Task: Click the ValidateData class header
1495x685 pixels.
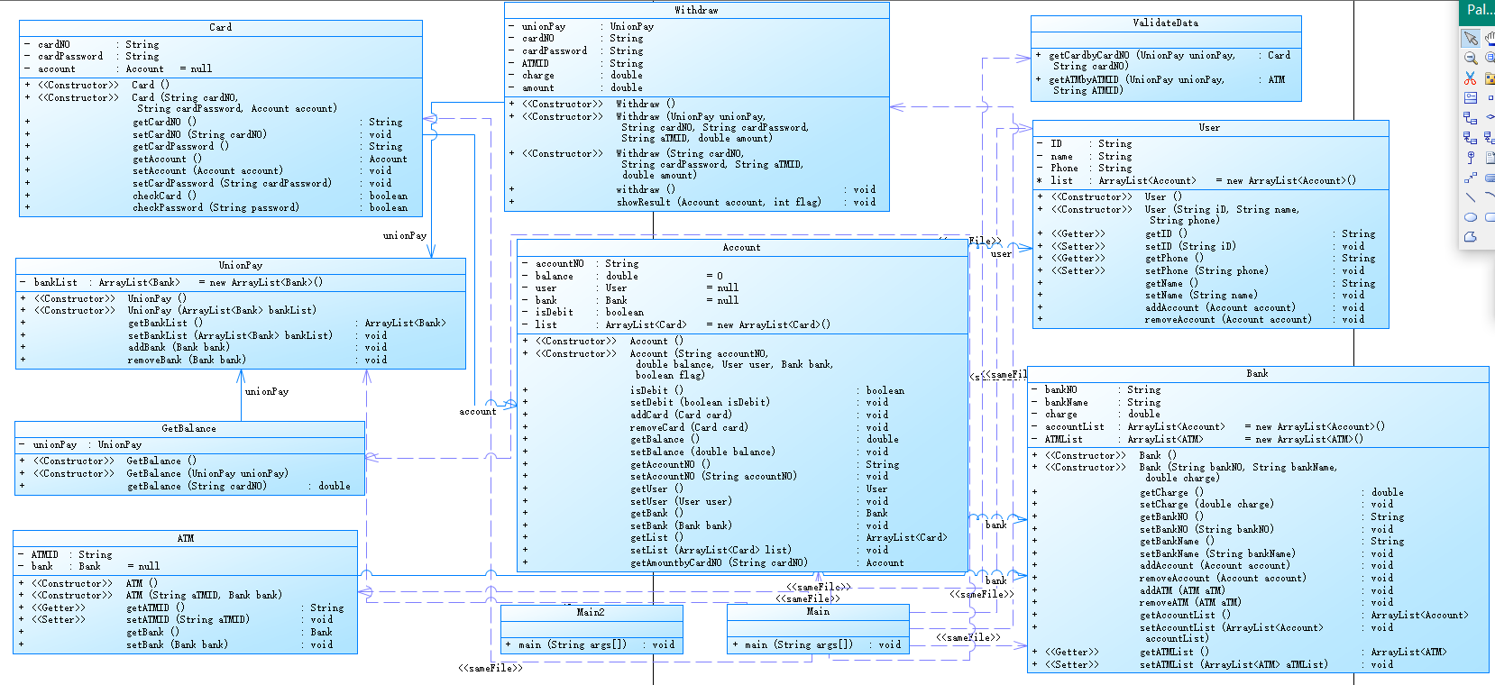Action: [x=1166, y=23]
